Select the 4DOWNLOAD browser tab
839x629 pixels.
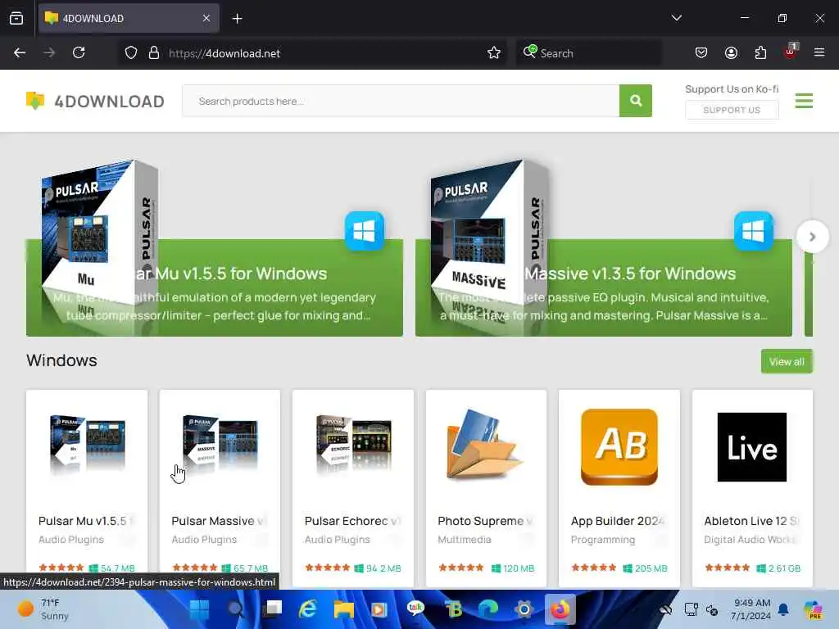tap(129, 18)
